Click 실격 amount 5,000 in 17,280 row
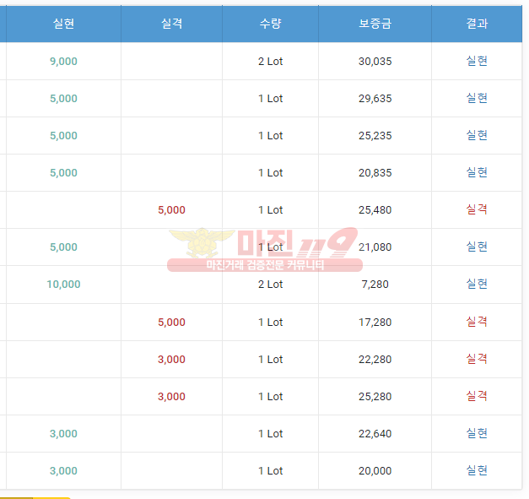529x499 pixels. (172, 322)
